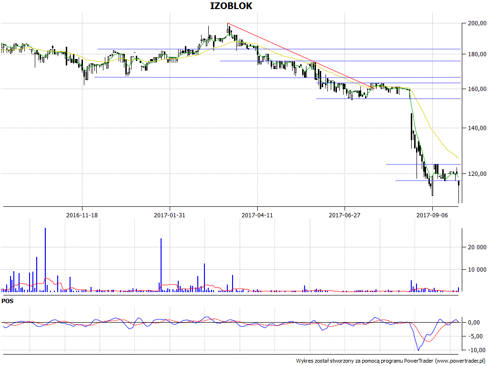The height and width of the screenshot is (366, 488).
Task: Click the PowerTrader credit text
Action: coord(391,361)
